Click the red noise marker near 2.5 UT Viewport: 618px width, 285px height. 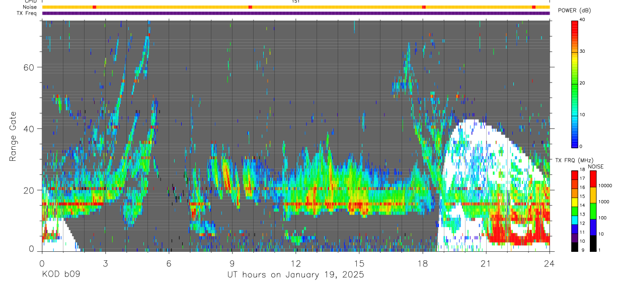click(x=94, y=7)
